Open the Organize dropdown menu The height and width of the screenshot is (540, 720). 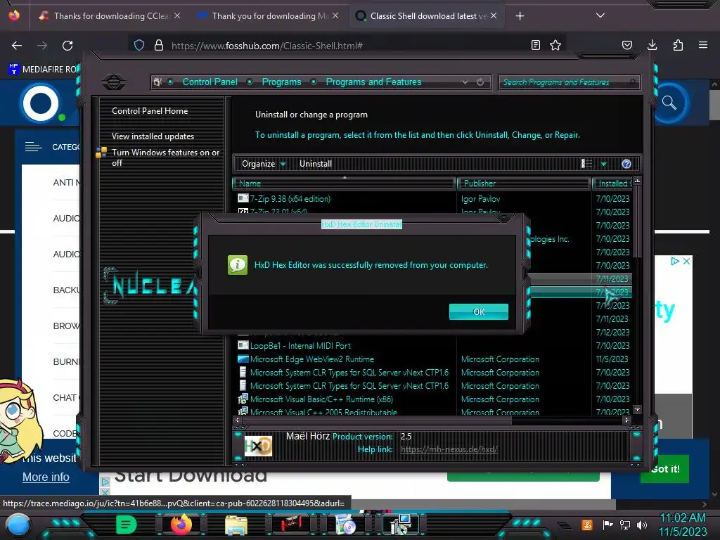[264, 164]
